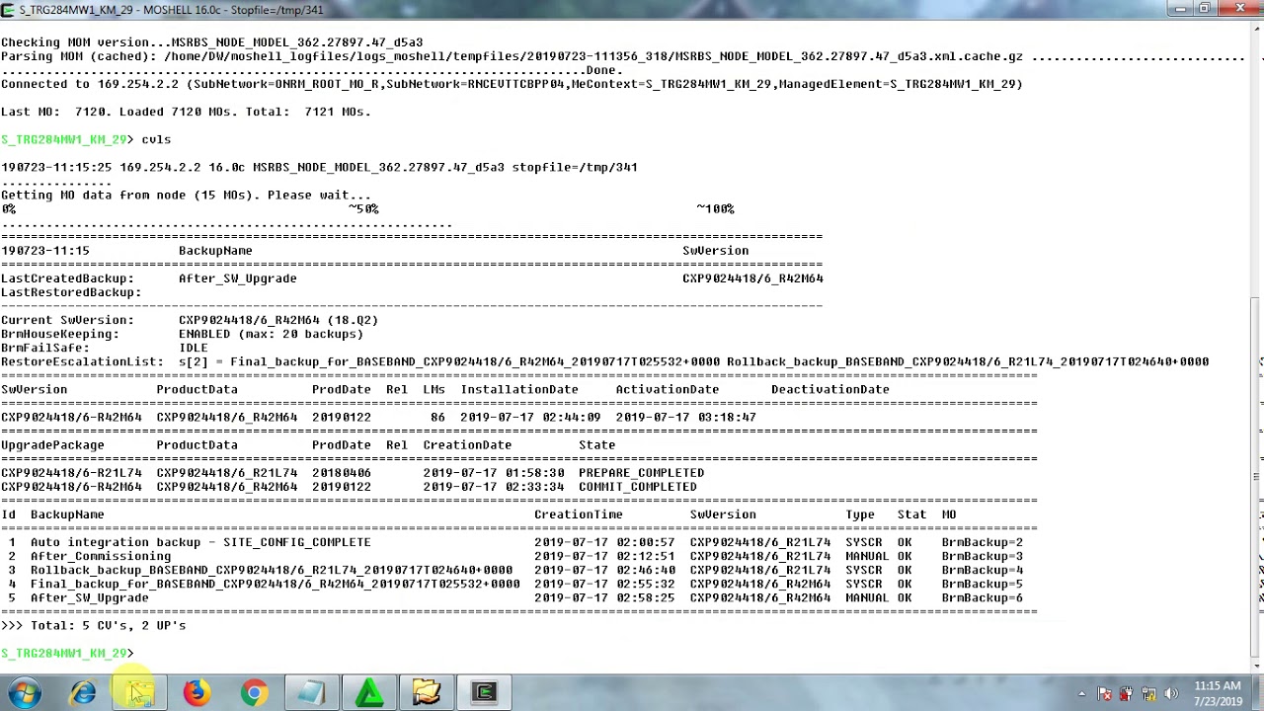Open the clock showing 11:15 AM
Viewport: 1264px width, 711px height.
1218,693
